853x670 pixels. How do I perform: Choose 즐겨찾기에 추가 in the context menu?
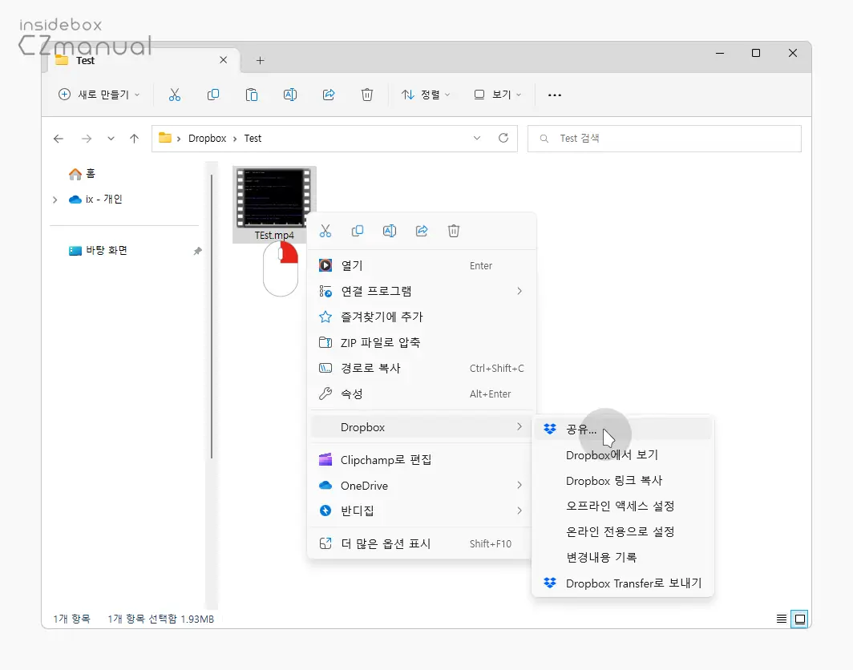click(422, 317)
